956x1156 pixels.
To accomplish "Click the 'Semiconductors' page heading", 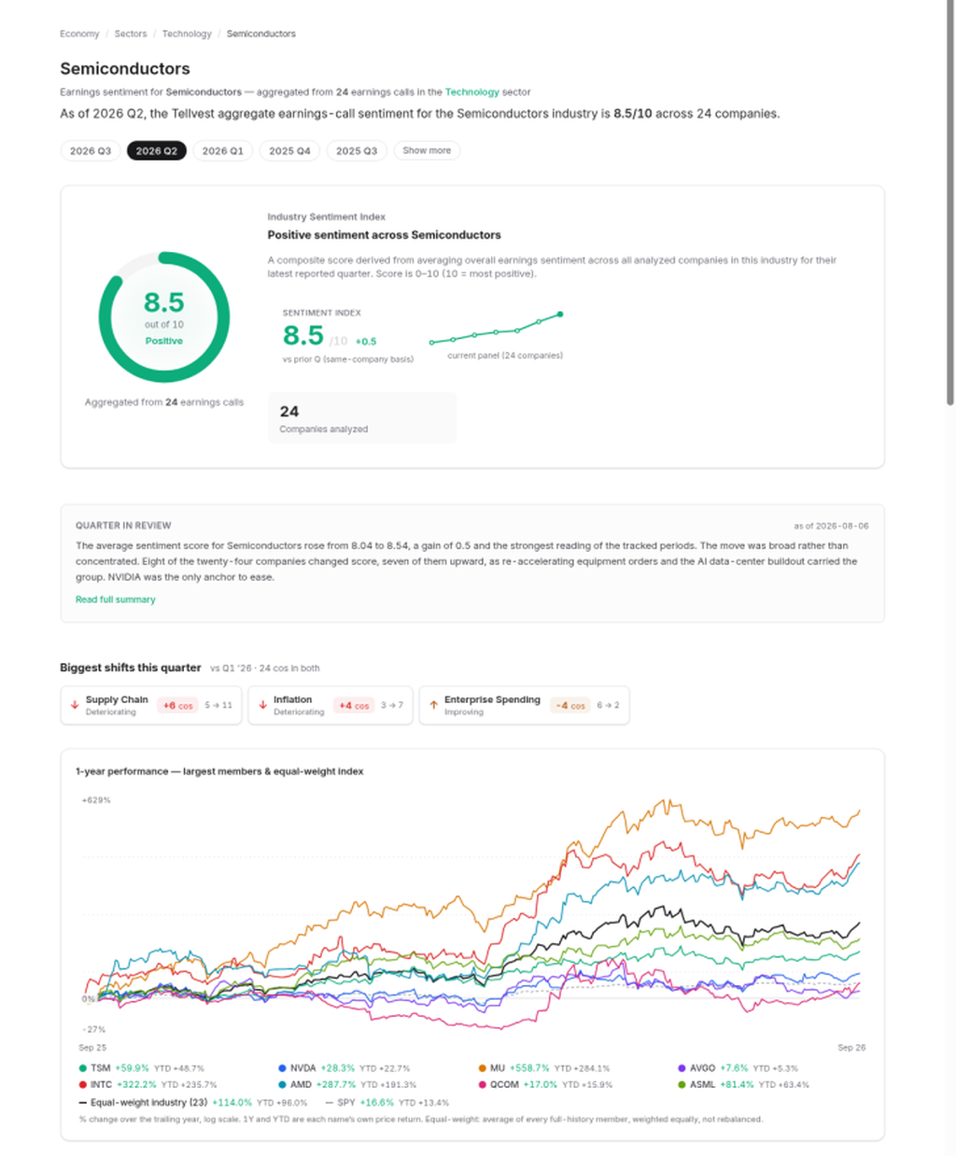I will 125,69.
